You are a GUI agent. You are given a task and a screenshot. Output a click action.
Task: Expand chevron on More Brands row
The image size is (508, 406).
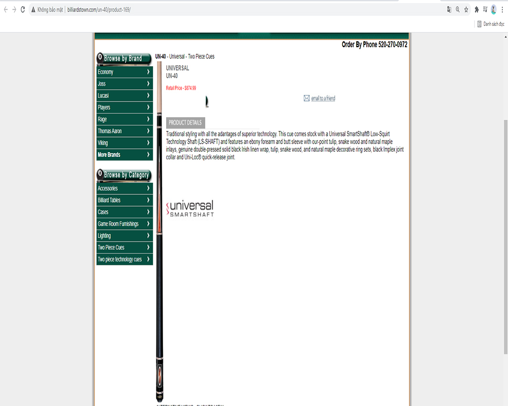(148, 154)
